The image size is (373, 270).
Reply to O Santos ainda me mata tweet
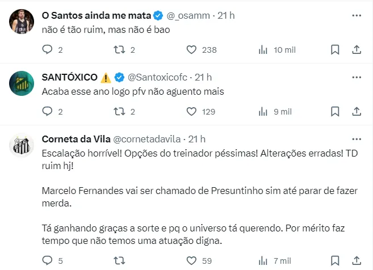pyautogui.click(x=47, y=50)
